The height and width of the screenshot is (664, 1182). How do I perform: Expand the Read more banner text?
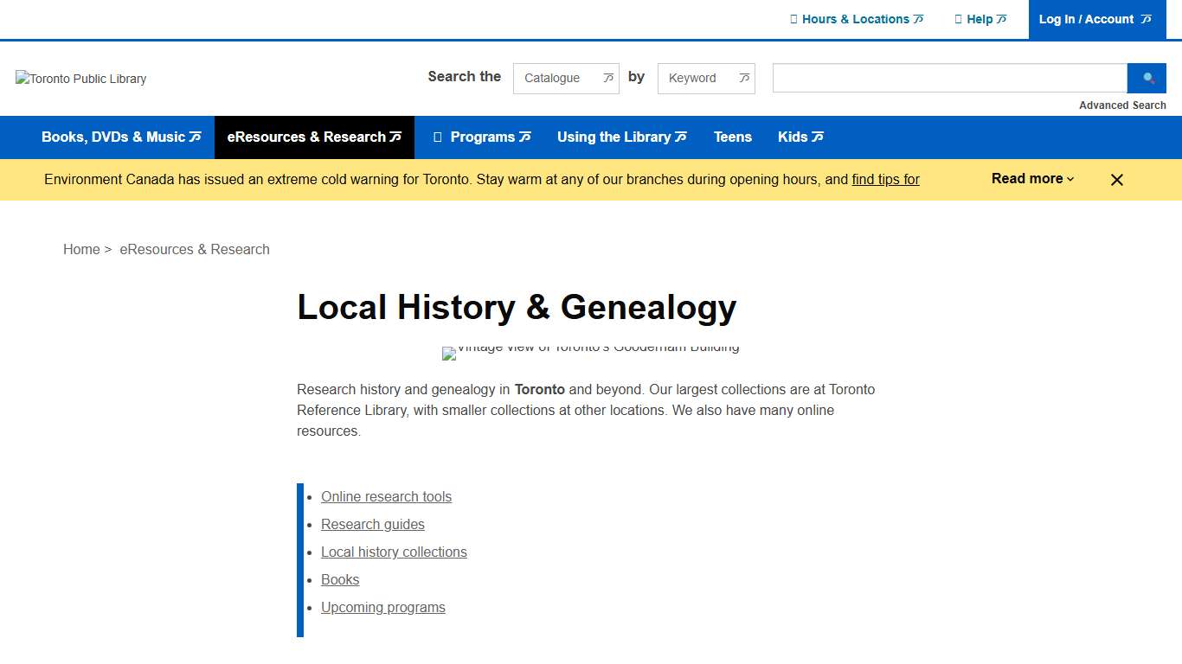(x=1031, y=179)
